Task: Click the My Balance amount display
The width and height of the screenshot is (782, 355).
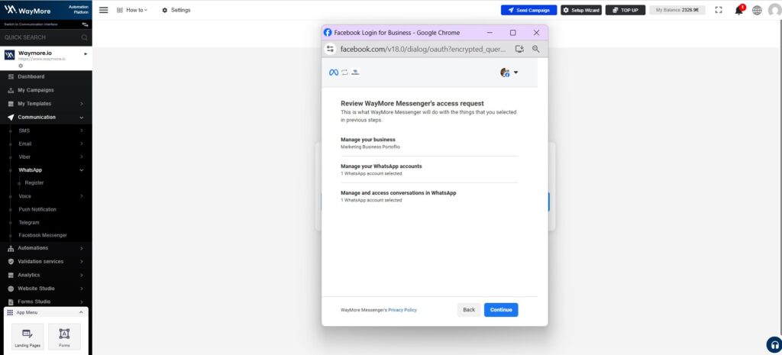Action: (x=677, y=10)
